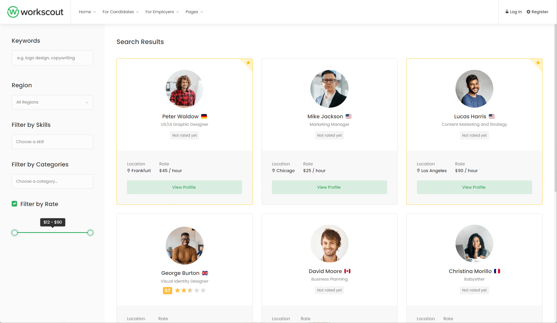557x323 pixels.
Task: Open the All Regions dropdown
Action: (x=52, y=102)
